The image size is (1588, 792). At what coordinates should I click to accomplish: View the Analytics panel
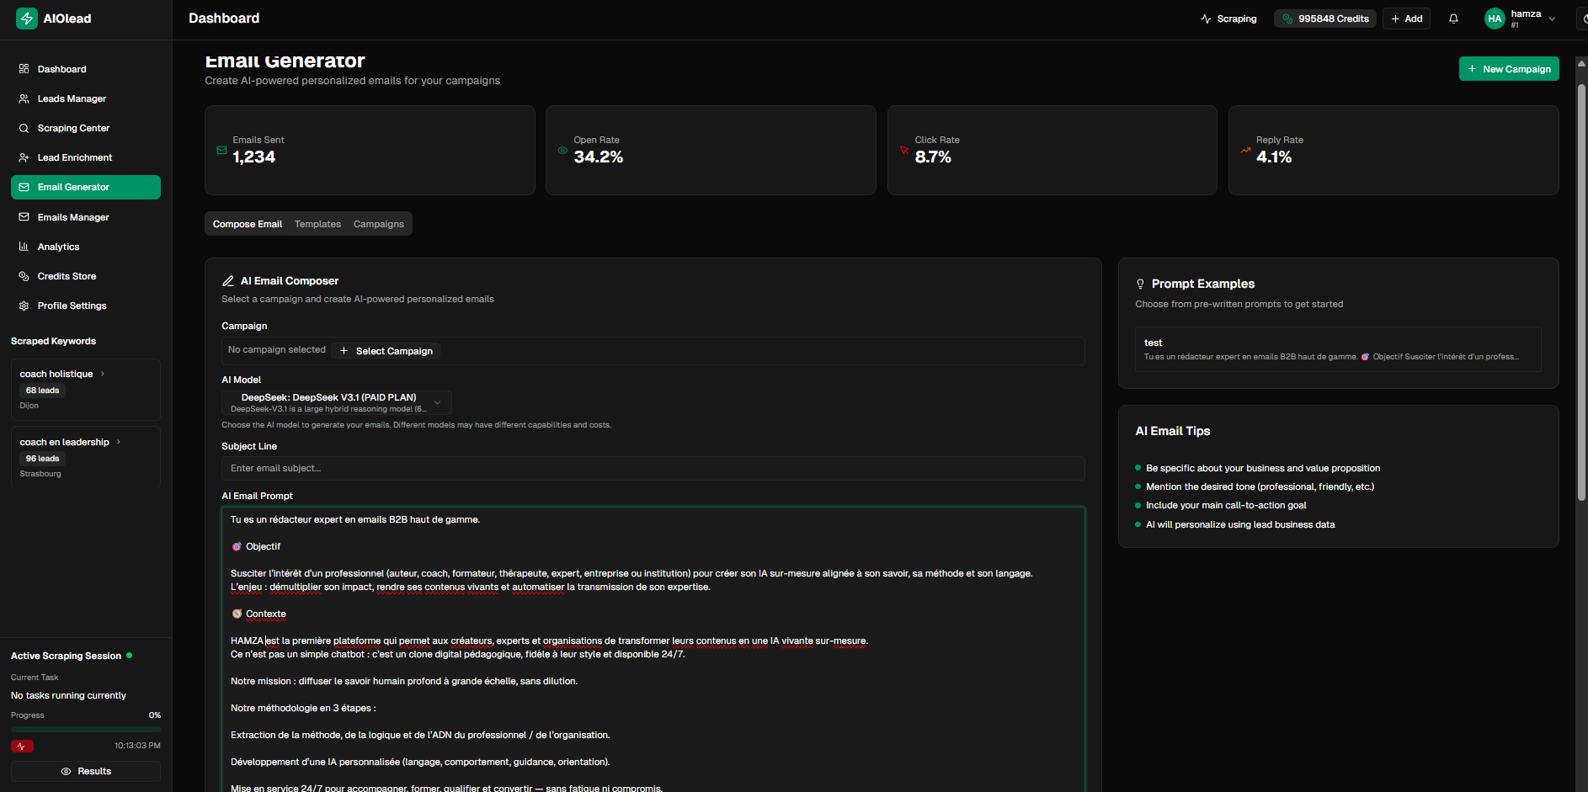58,247
